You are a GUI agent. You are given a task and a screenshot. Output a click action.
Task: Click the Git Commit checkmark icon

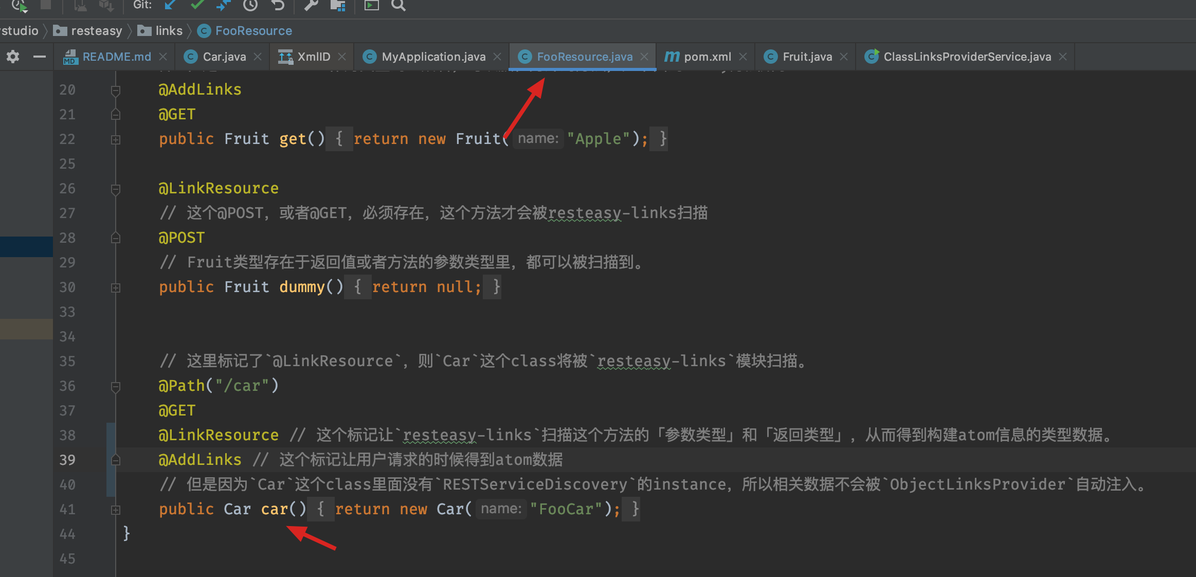tap(197, 5)
